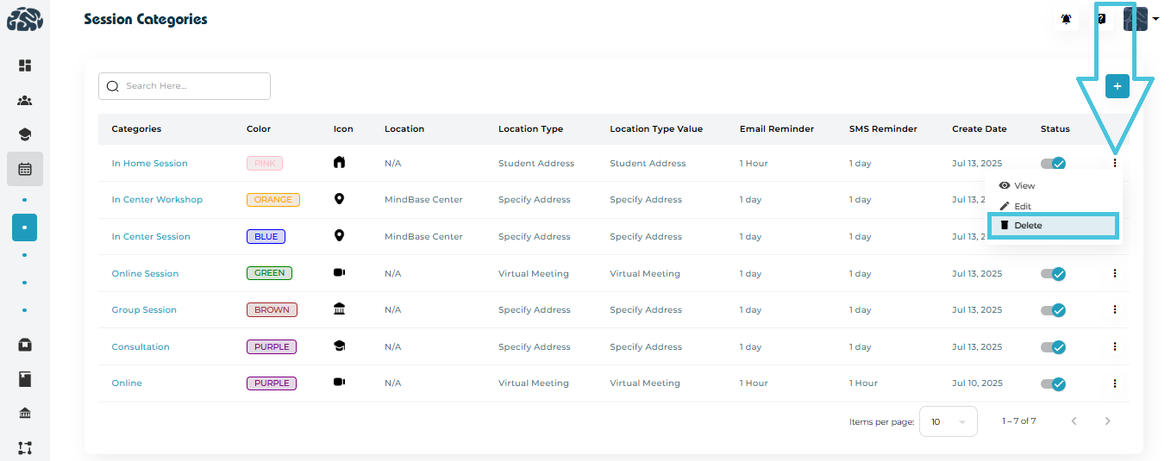Open the Dashboard grid icon in sidebar

(x=25, y=65)
